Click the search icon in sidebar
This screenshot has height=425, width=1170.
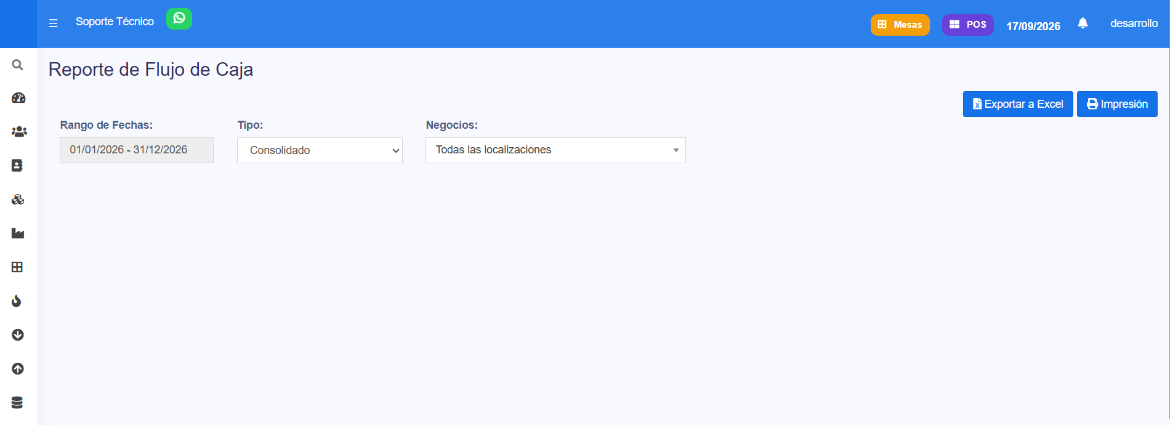click(x=18, y=65)
